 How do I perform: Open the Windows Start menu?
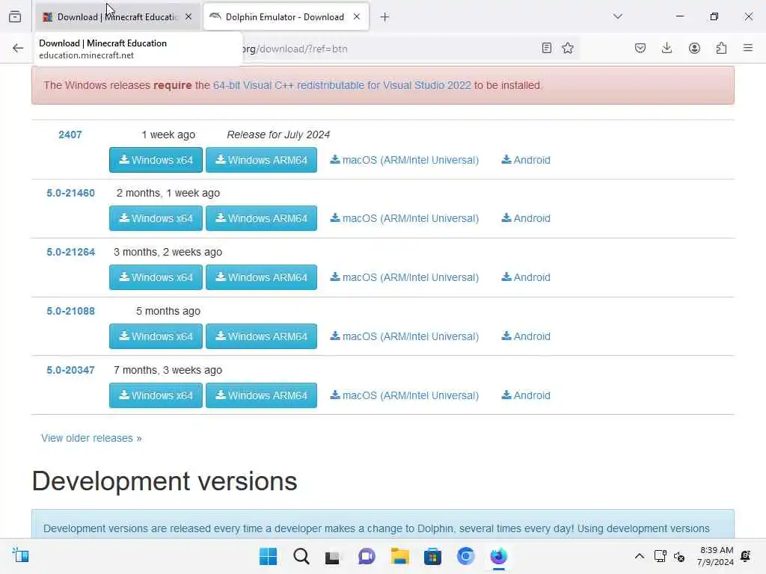click(269, 556)
